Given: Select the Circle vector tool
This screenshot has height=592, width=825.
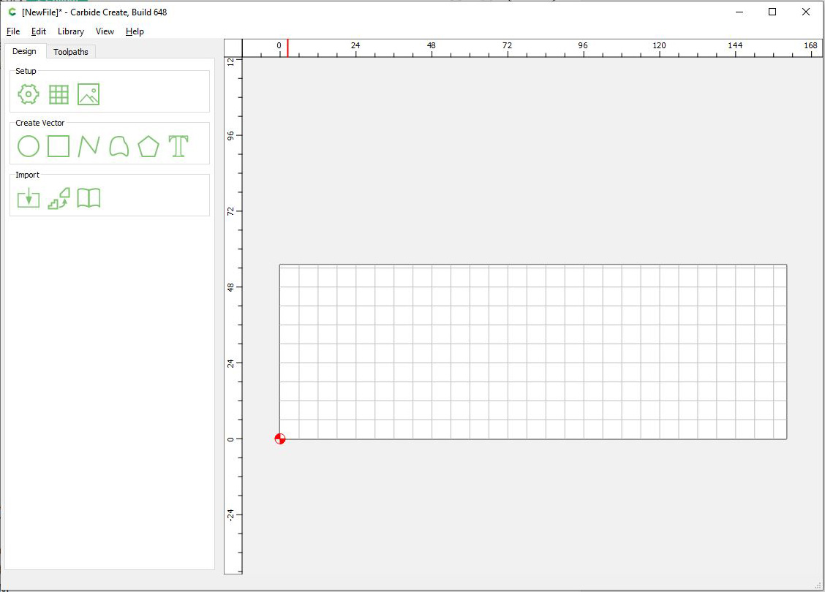Looking at the screenshot, I should click(x=29, y=146).
